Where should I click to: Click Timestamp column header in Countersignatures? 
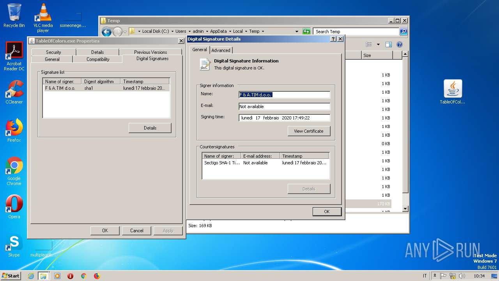[x=304, y=156]
